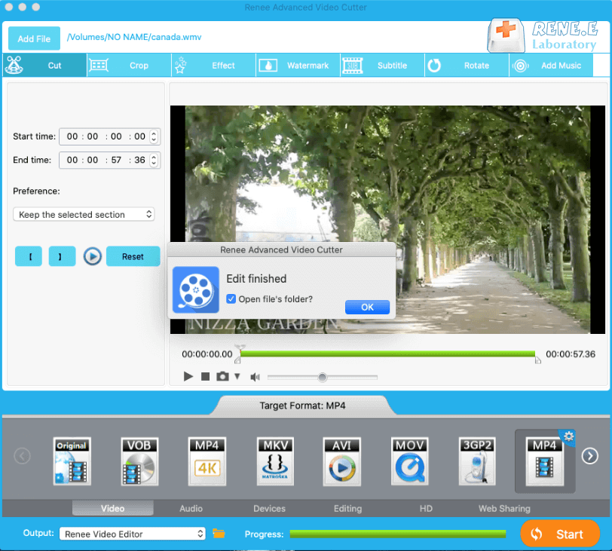Viewport: 612px width, 551px height.
Task: Switch to the HD format category
Action: click(x=426, y=509)
